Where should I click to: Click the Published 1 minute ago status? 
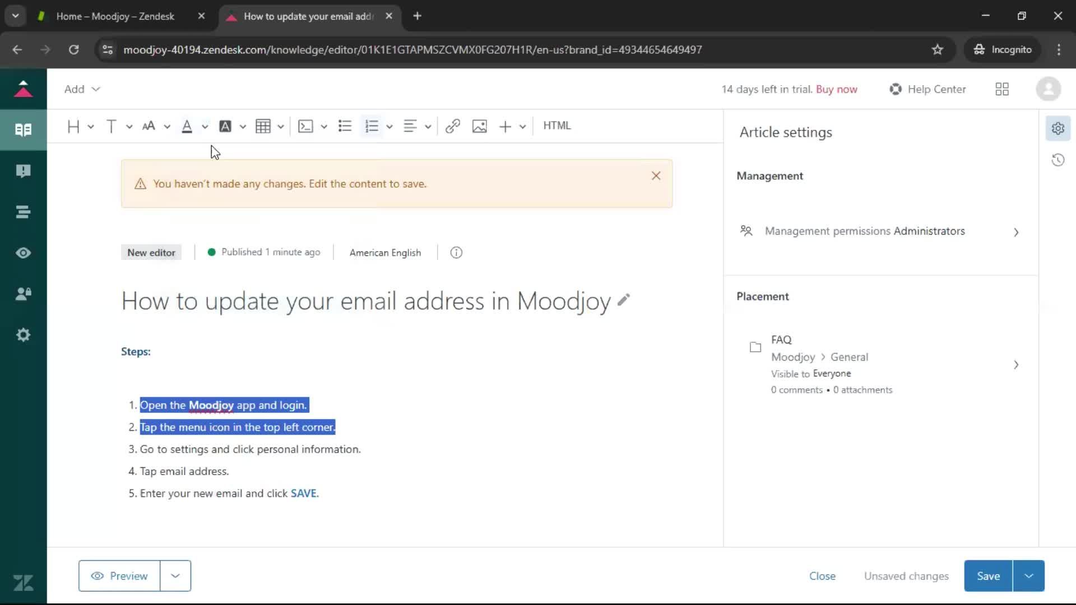tap(264, 252)
